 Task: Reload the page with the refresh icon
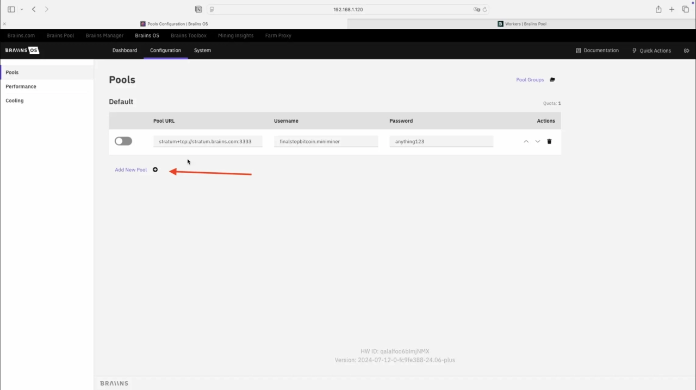(x=484, y=9)
